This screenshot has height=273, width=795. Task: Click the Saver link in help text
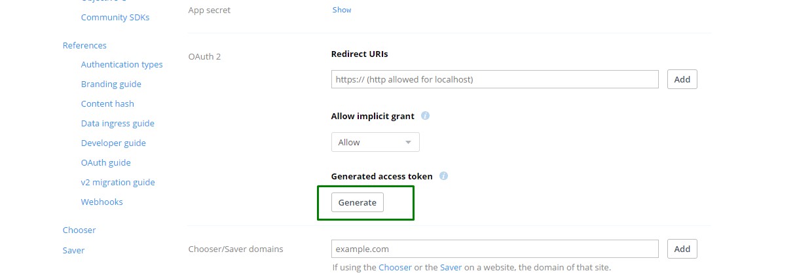point(451,267)
